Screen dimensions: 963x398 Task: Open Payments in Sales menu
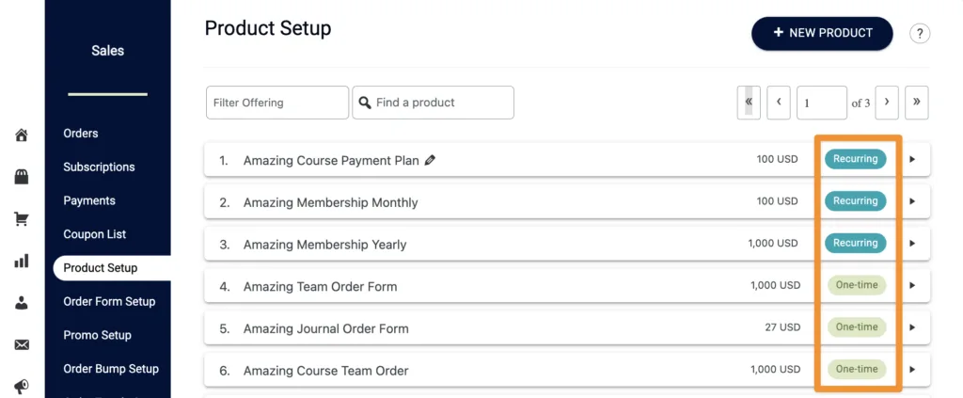[x=89, y=200]
